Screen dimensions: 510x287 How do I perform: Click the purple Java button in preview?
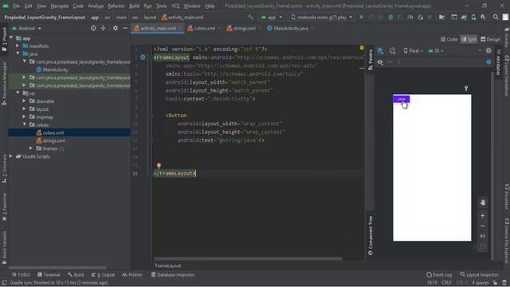401,99
